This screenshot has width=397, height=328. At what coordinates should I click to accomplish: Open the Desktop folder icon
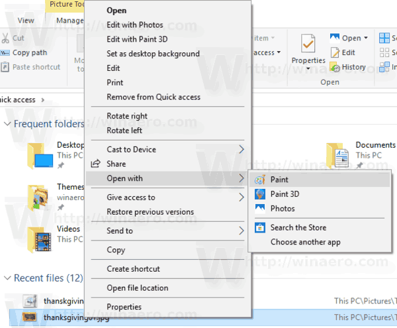(x=40, y=156)
